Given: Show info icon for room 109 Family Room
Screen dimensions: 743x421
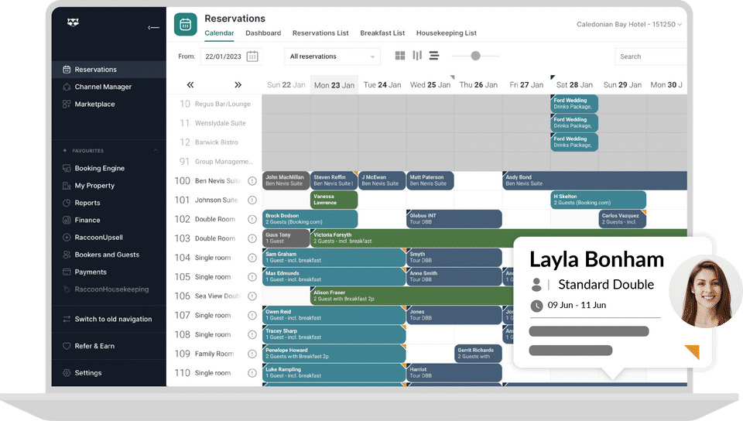Looking at the screenshot, I should point(252,354).
